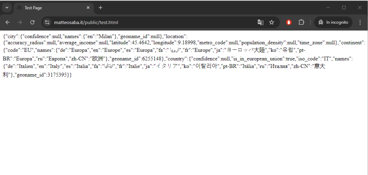Open the Extensions puzzle piece menu
368x175 pixels.
click(301, 23)
